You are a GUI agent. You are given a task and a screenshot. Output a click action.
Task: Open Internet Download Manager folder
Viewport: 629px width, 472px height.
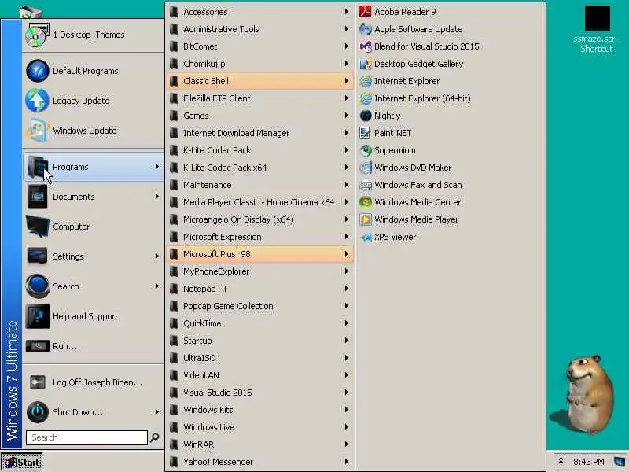pyautogui.click(x=259, y=133)
